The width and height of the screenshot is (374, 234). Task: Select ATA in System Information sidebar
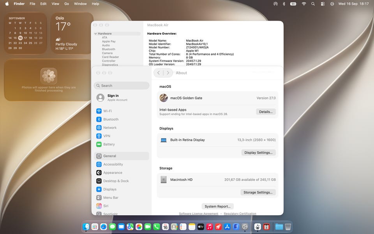click(104, 37)
